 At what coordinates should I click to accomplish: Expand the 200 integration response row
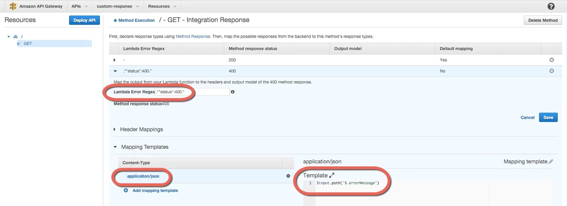pyautogui.click(x=114, y=60)
